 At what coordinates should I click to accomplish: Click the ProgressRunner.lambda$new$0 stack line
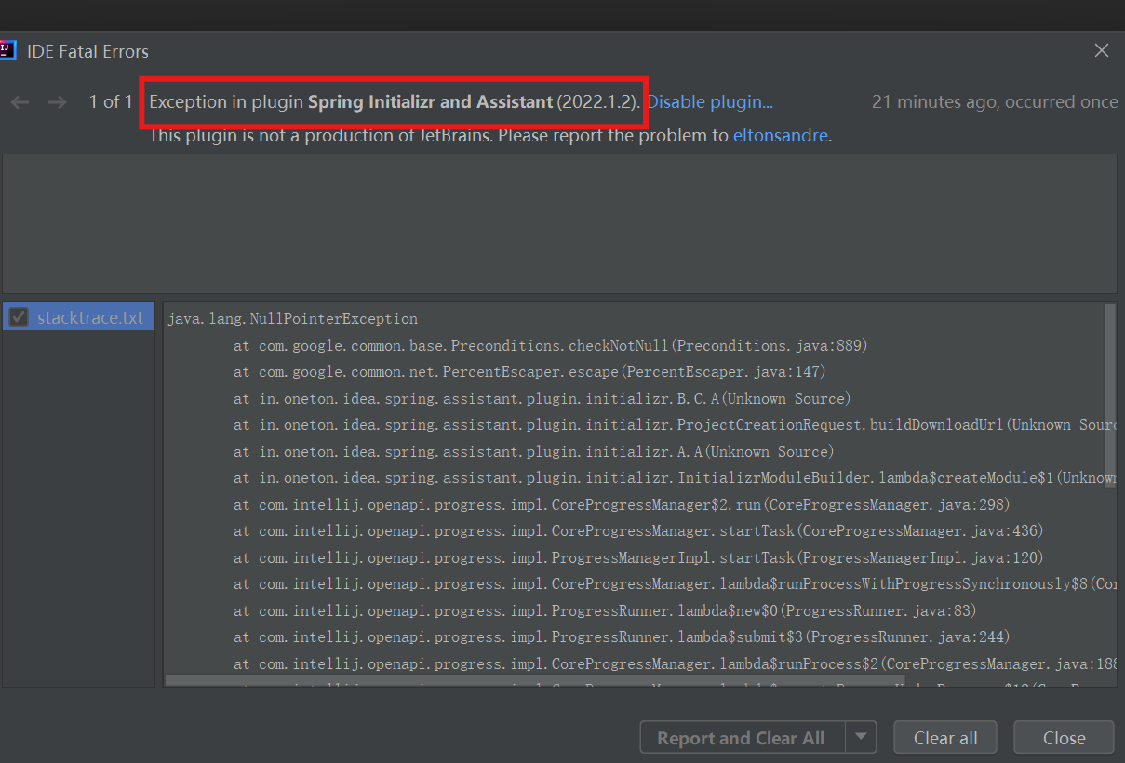[605, 610]
